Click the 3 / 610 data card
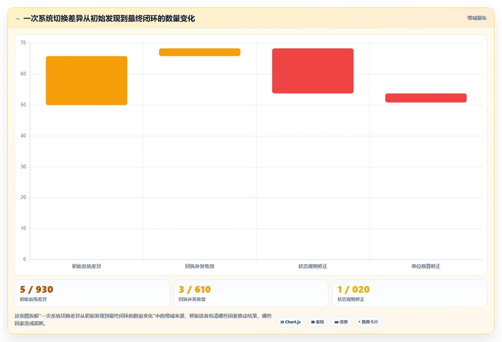This screenshot has height=342, width=502. click(x=251, y=293)
